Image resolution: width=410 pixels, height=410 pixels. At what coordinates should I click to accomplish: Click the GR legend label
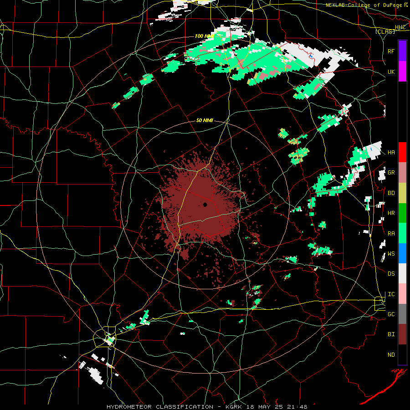pos(391,173)
